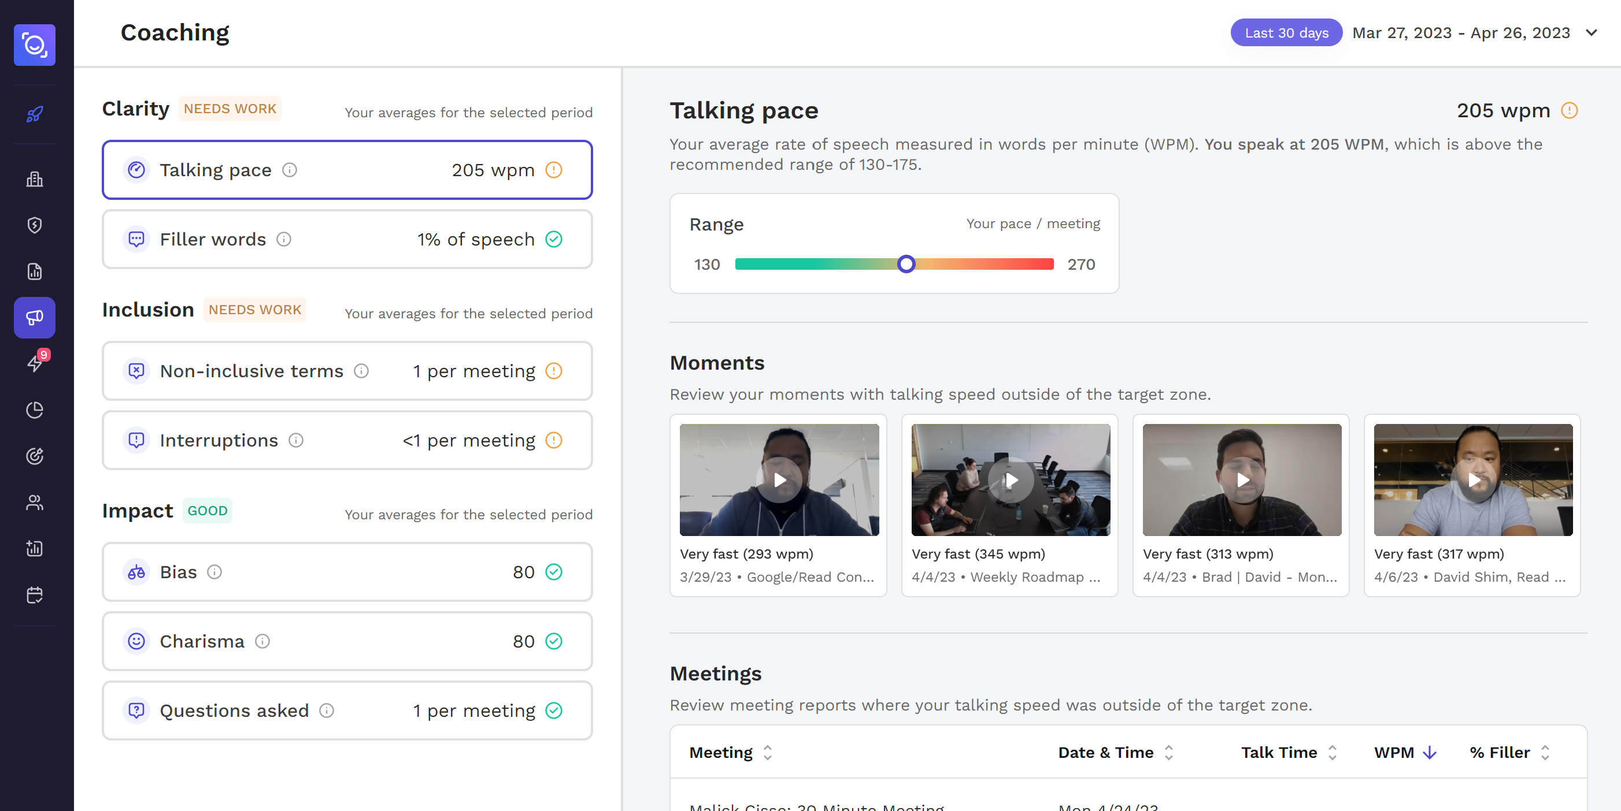Select the Non-inclusive terms metric card
Screen dimensions: 1621x811
click(347, 371)
